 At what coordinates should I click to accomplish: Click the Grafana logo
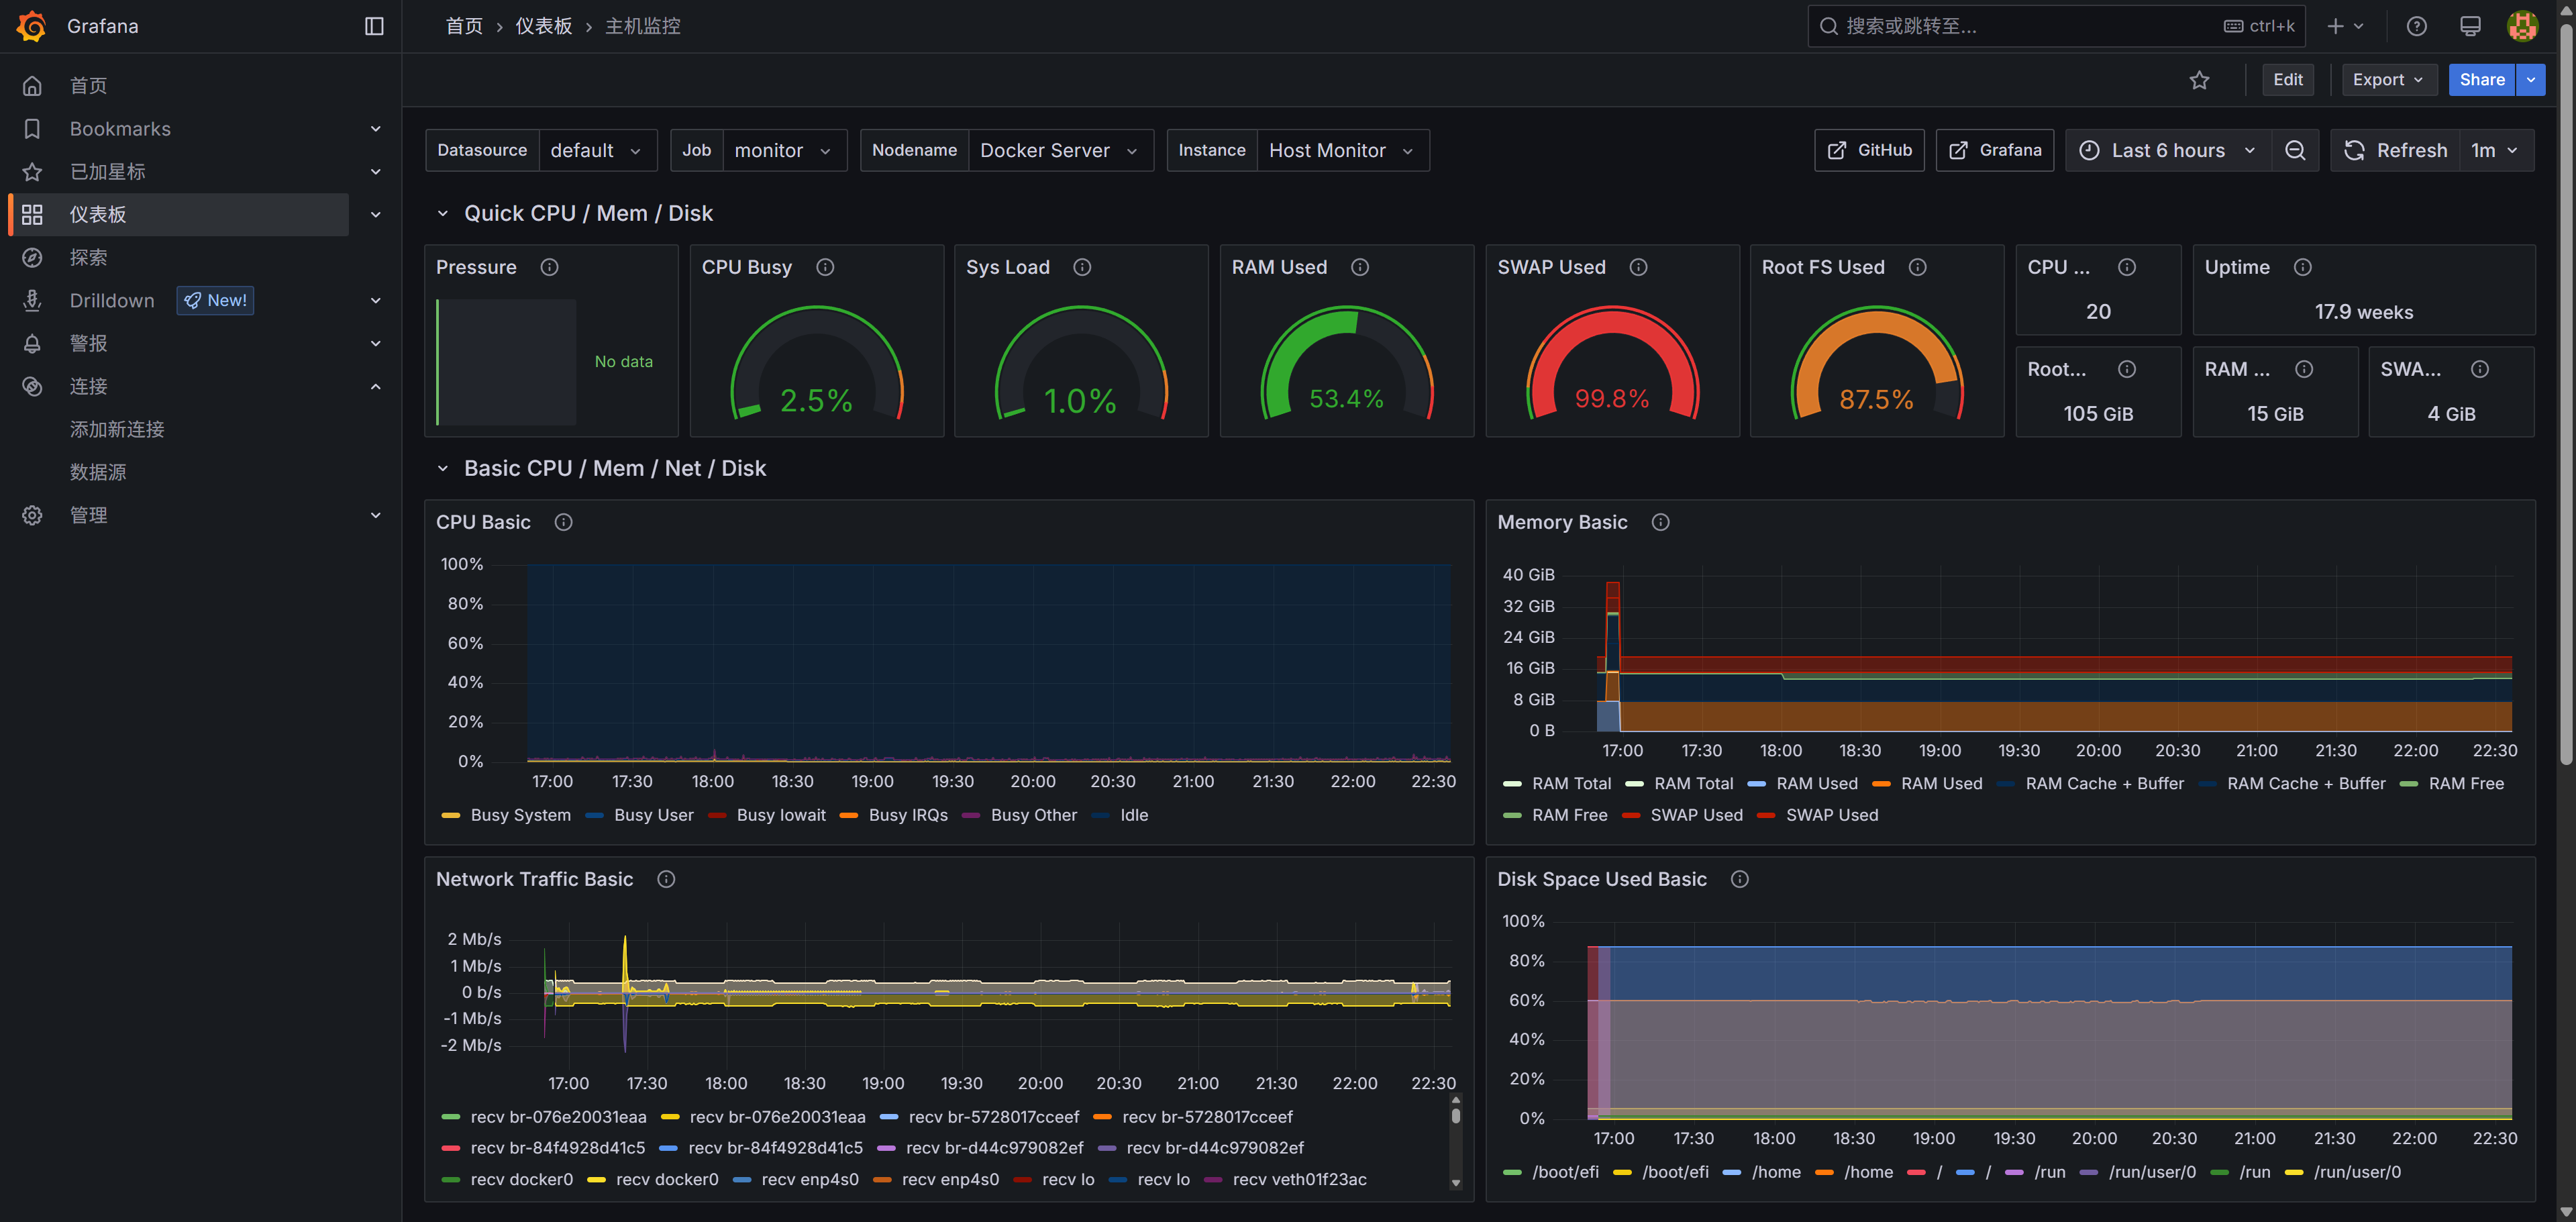tap(32, 26)
